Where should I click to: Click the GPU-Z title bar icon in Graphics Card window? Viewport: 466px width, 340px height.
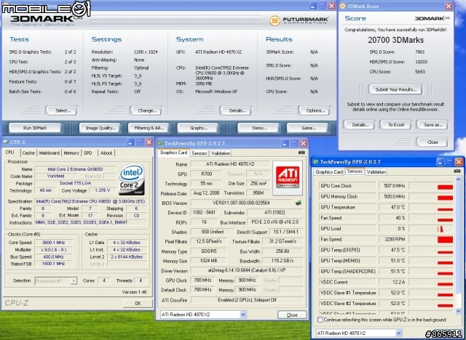pyautogui.click(x=160, y=143)
